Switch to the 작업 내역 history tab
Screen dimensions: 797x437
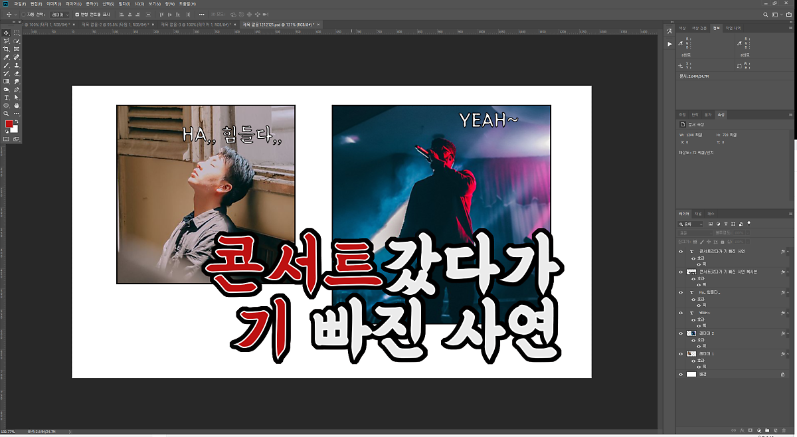tap(733, 29)
